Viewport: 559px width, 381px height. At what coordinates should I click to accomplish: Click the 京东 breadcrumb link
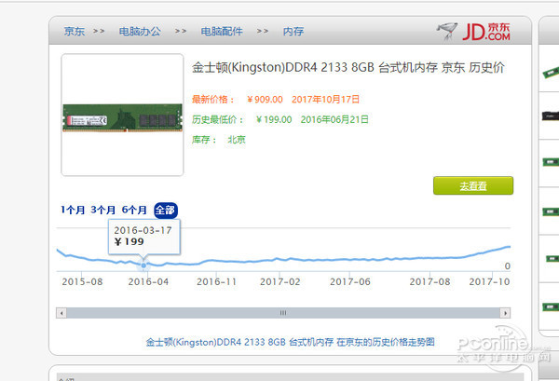coord(74,32)
